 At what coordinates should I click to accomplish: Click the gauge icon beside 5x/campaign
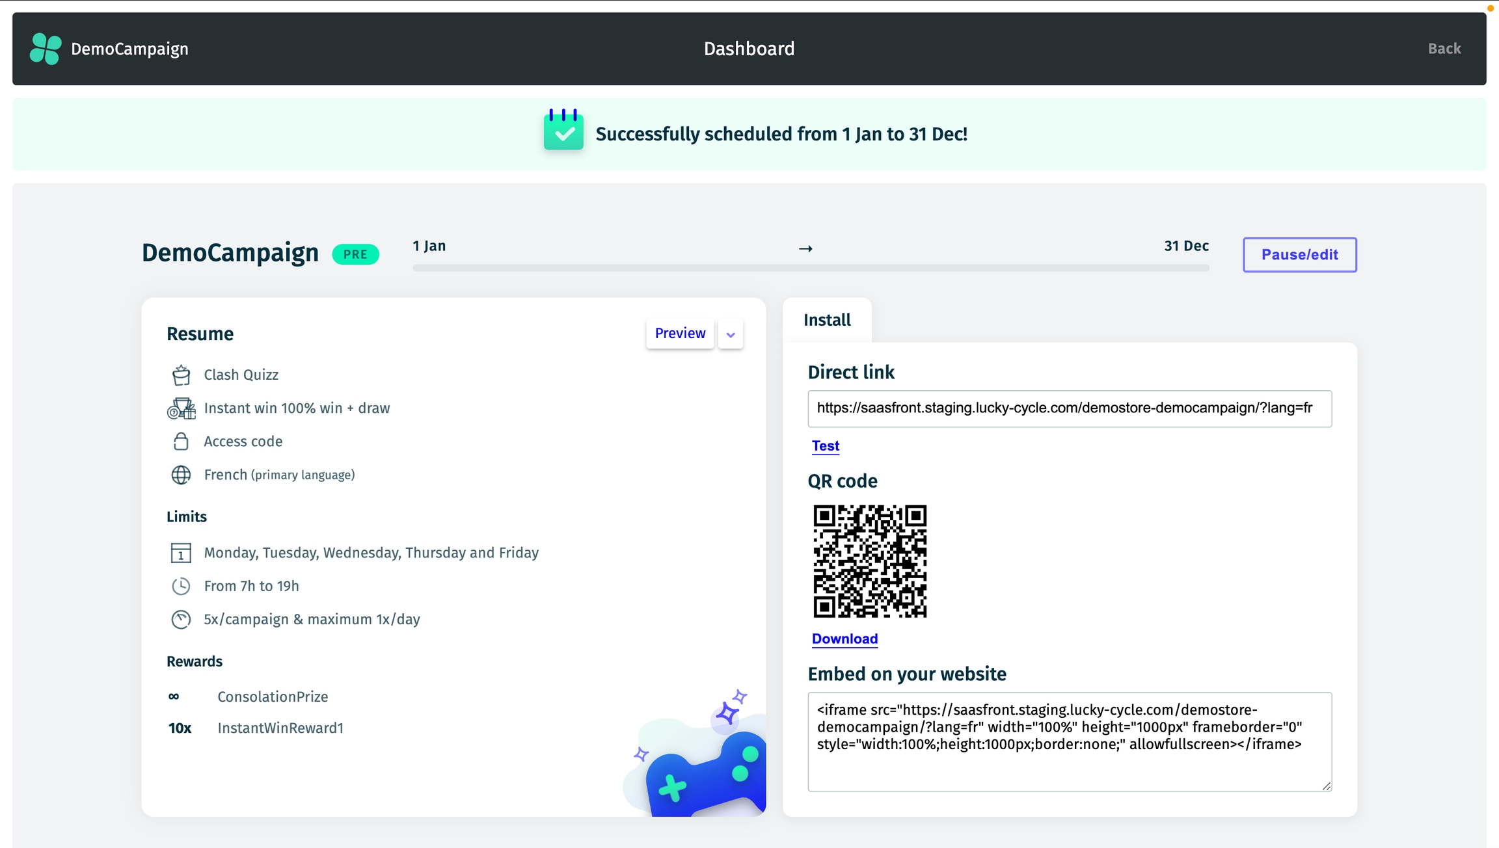pyautogui.click(x=181, y=619)
